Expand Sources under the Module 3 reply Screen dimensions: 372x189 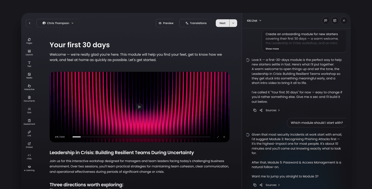(273, 185)
